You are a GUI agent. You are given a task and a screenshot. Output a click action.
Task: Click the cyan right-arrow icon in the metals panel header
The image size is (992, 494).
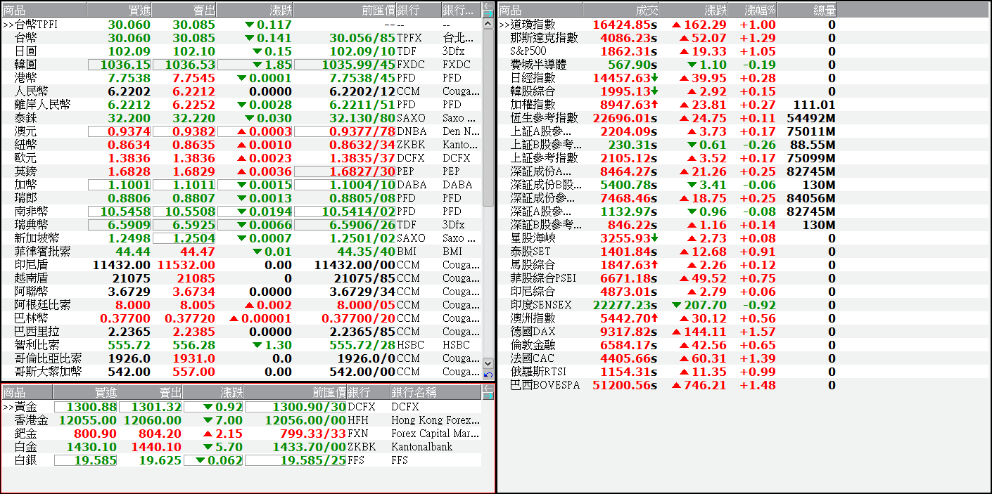pos(488,396)
